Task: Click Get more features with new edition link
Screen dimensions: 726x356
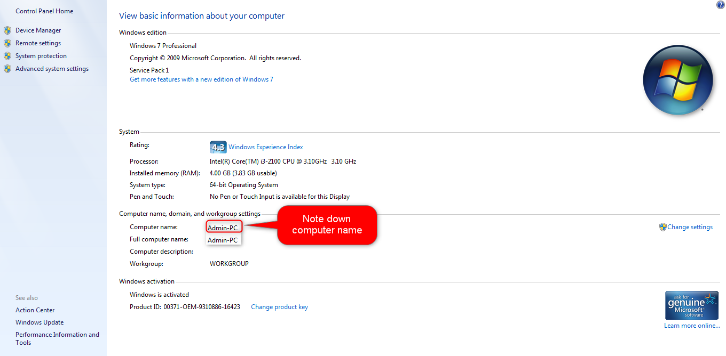Action: point(201,79)
